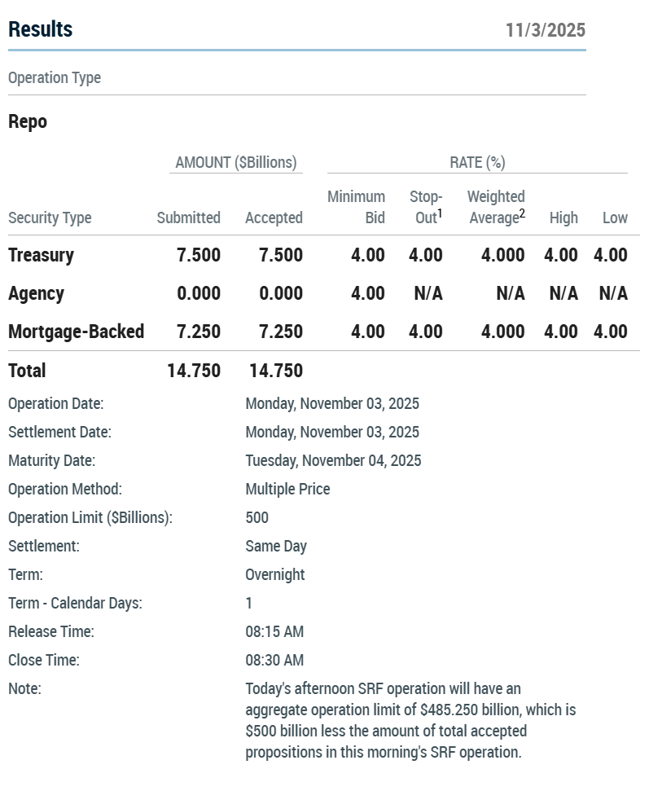
Task: Click the 11/3/2025 date in header
Action: point(545,30)
